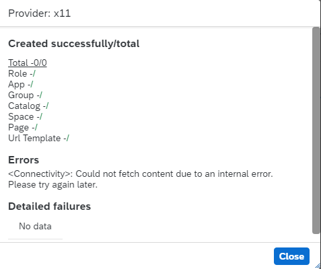Click the Connectivity error message text
321x269 pixels.
(x=141, y=174)
